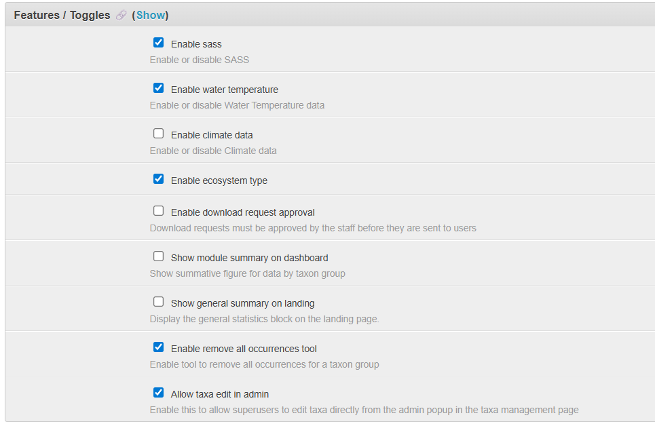Image resolution: width=655 pixels, height=424 pixels.
Task: Enable "Show general summary on landing"
Action: tap(158, 301)
